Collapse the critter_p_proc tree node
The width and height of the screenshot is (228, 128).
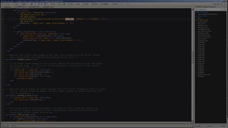pos(196,20)
